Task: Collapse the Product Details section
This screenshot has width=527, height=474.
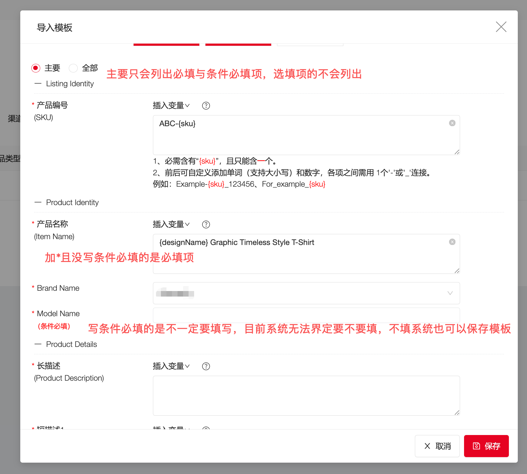Action: click(x=38, y=344)
